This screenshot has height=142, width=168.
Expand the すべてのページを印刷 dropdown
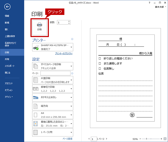pos(53,66)
